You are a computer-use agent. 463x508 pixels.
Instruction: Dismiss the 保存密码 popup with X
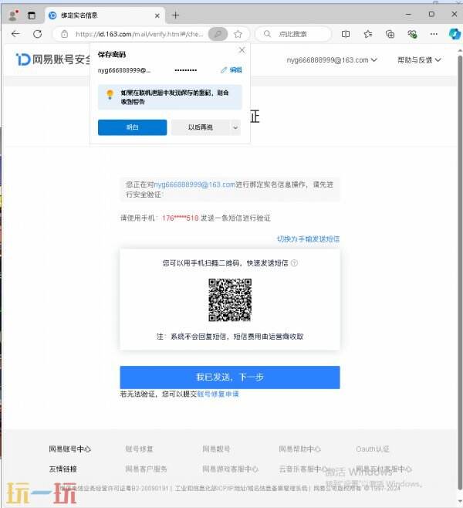point(242,50)
